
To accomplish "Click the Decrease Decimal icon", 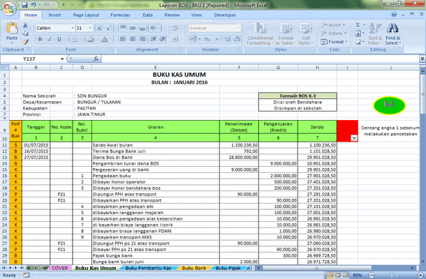I will click(237, 39).
